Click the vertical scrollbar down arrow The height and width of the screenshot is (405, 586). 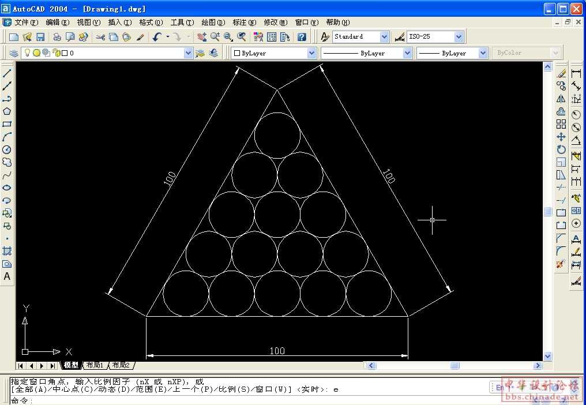tap(547, 356)
